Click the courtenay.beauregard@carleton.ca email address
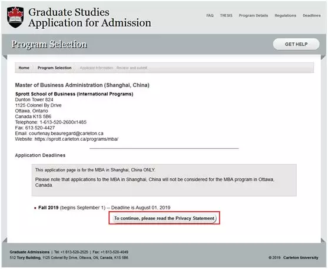The width and height of the screenshot is (328, 269). (x=66, y=134)
